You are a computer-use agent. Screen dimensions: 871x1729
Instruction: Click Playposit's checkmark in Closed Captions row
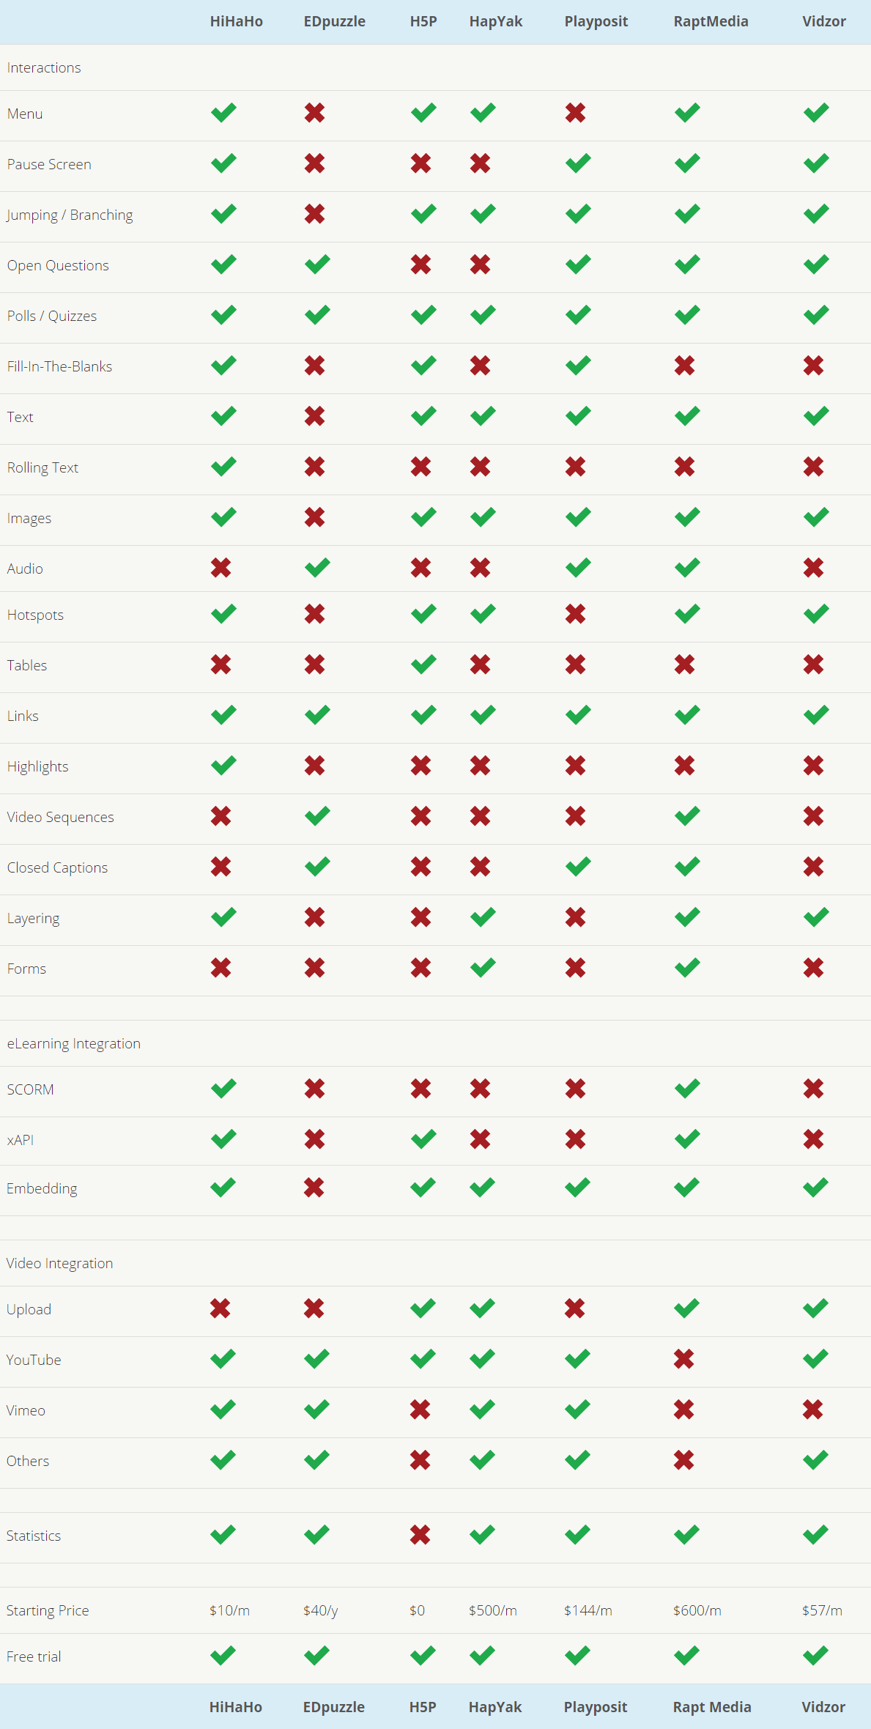tap(578, 867)
